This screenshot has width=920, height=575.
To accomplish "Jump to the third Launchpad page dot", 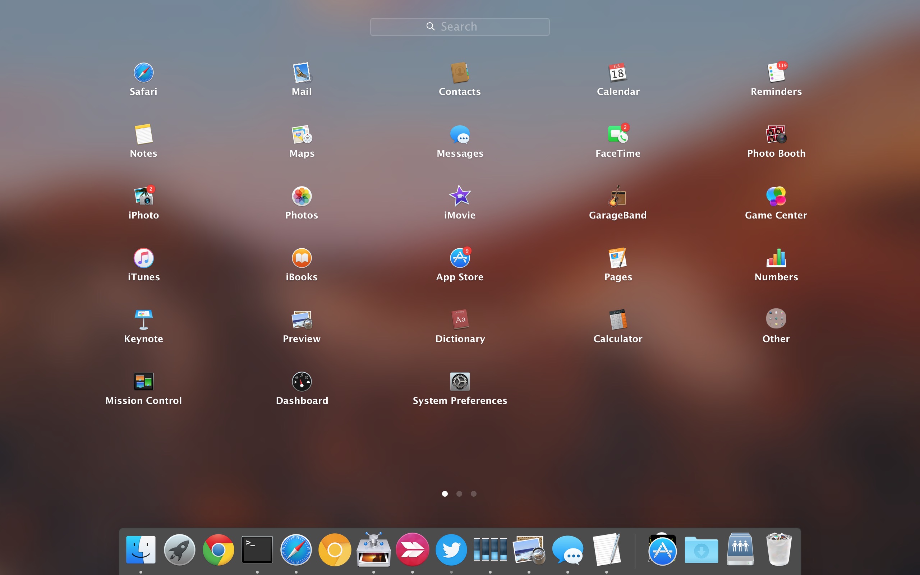I will coord(473,493).
